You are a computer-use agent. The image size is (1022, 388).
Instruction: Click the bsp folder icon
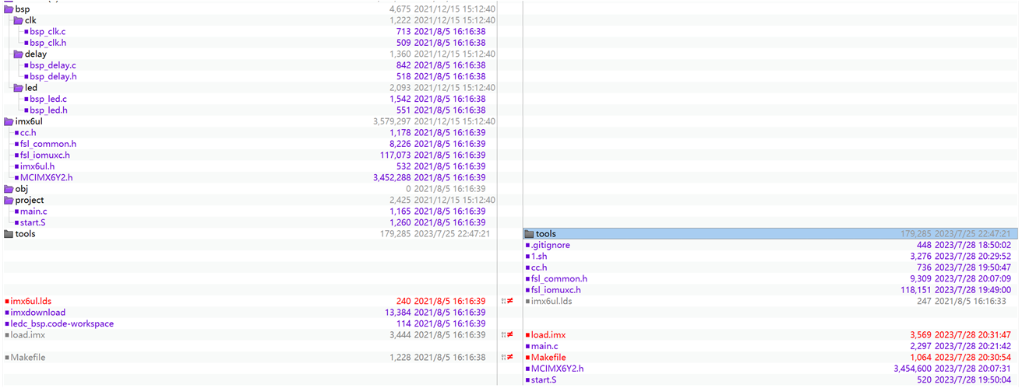(9, 9)
